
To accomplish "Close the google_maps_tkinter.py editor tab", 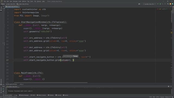I will click(x=19, y=7).
